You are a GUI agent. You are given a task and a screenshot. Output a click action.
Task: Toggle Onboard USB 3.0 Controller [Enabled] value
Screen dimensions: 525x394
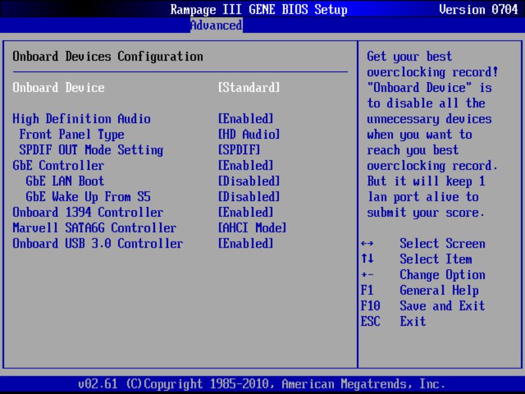click(245, 243)
